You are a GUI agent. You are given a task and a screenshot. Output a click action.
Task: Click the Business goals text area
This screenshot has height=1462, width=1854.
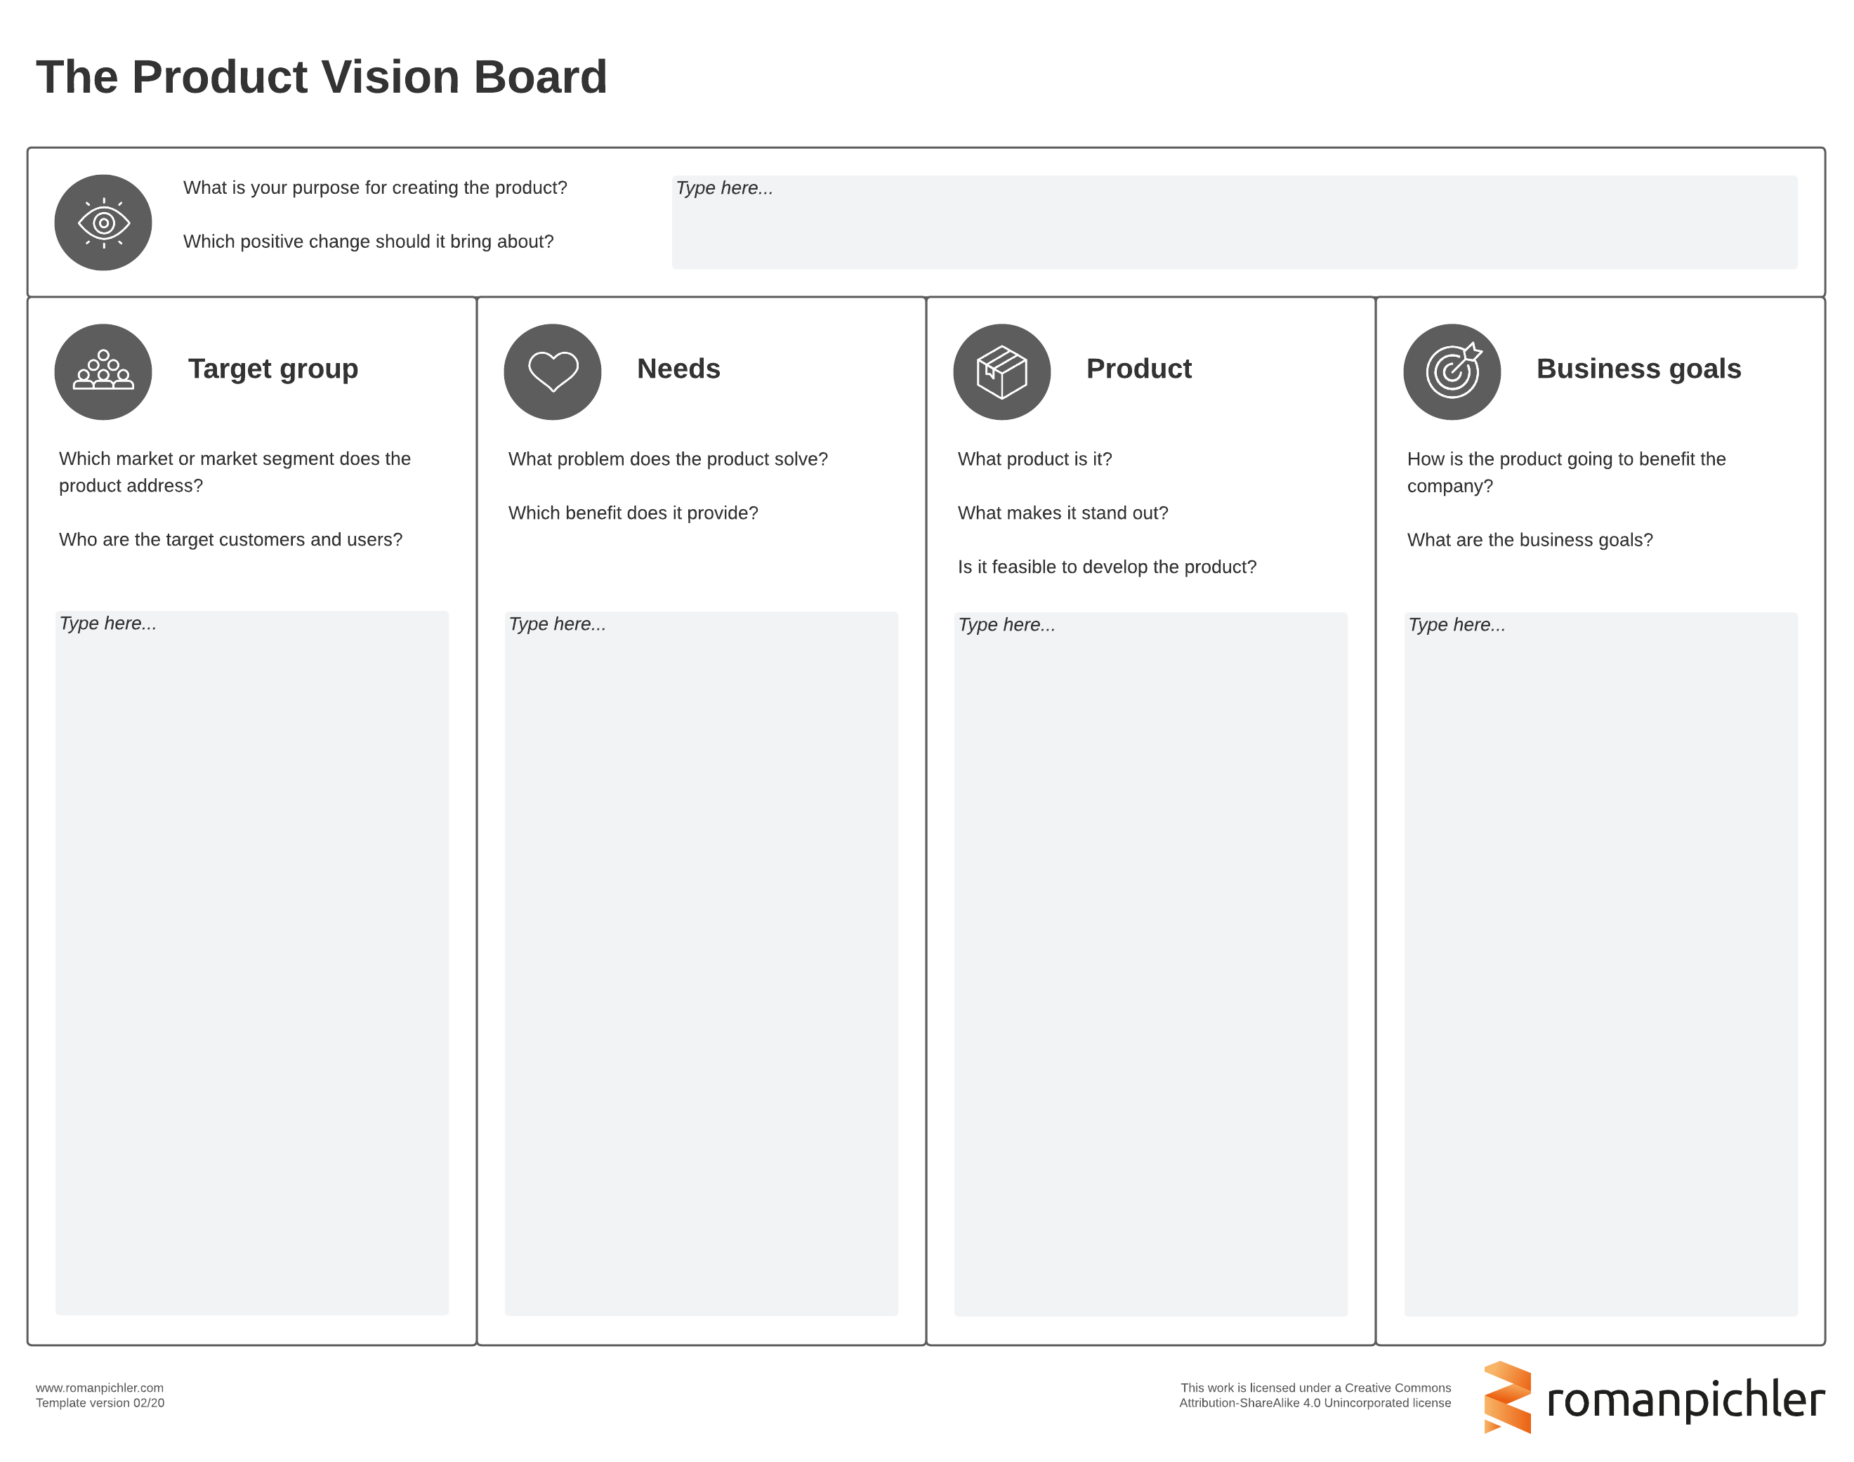pos(1600,963)
